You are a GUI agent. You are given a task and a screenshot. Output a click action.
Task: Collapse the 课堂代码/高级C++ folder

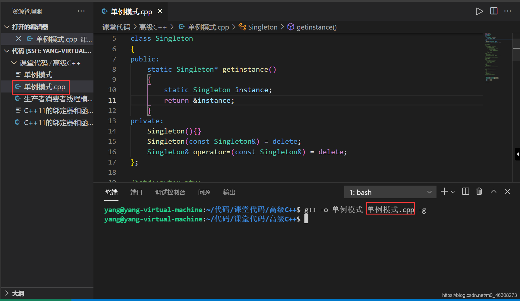(x=14, y=63)
